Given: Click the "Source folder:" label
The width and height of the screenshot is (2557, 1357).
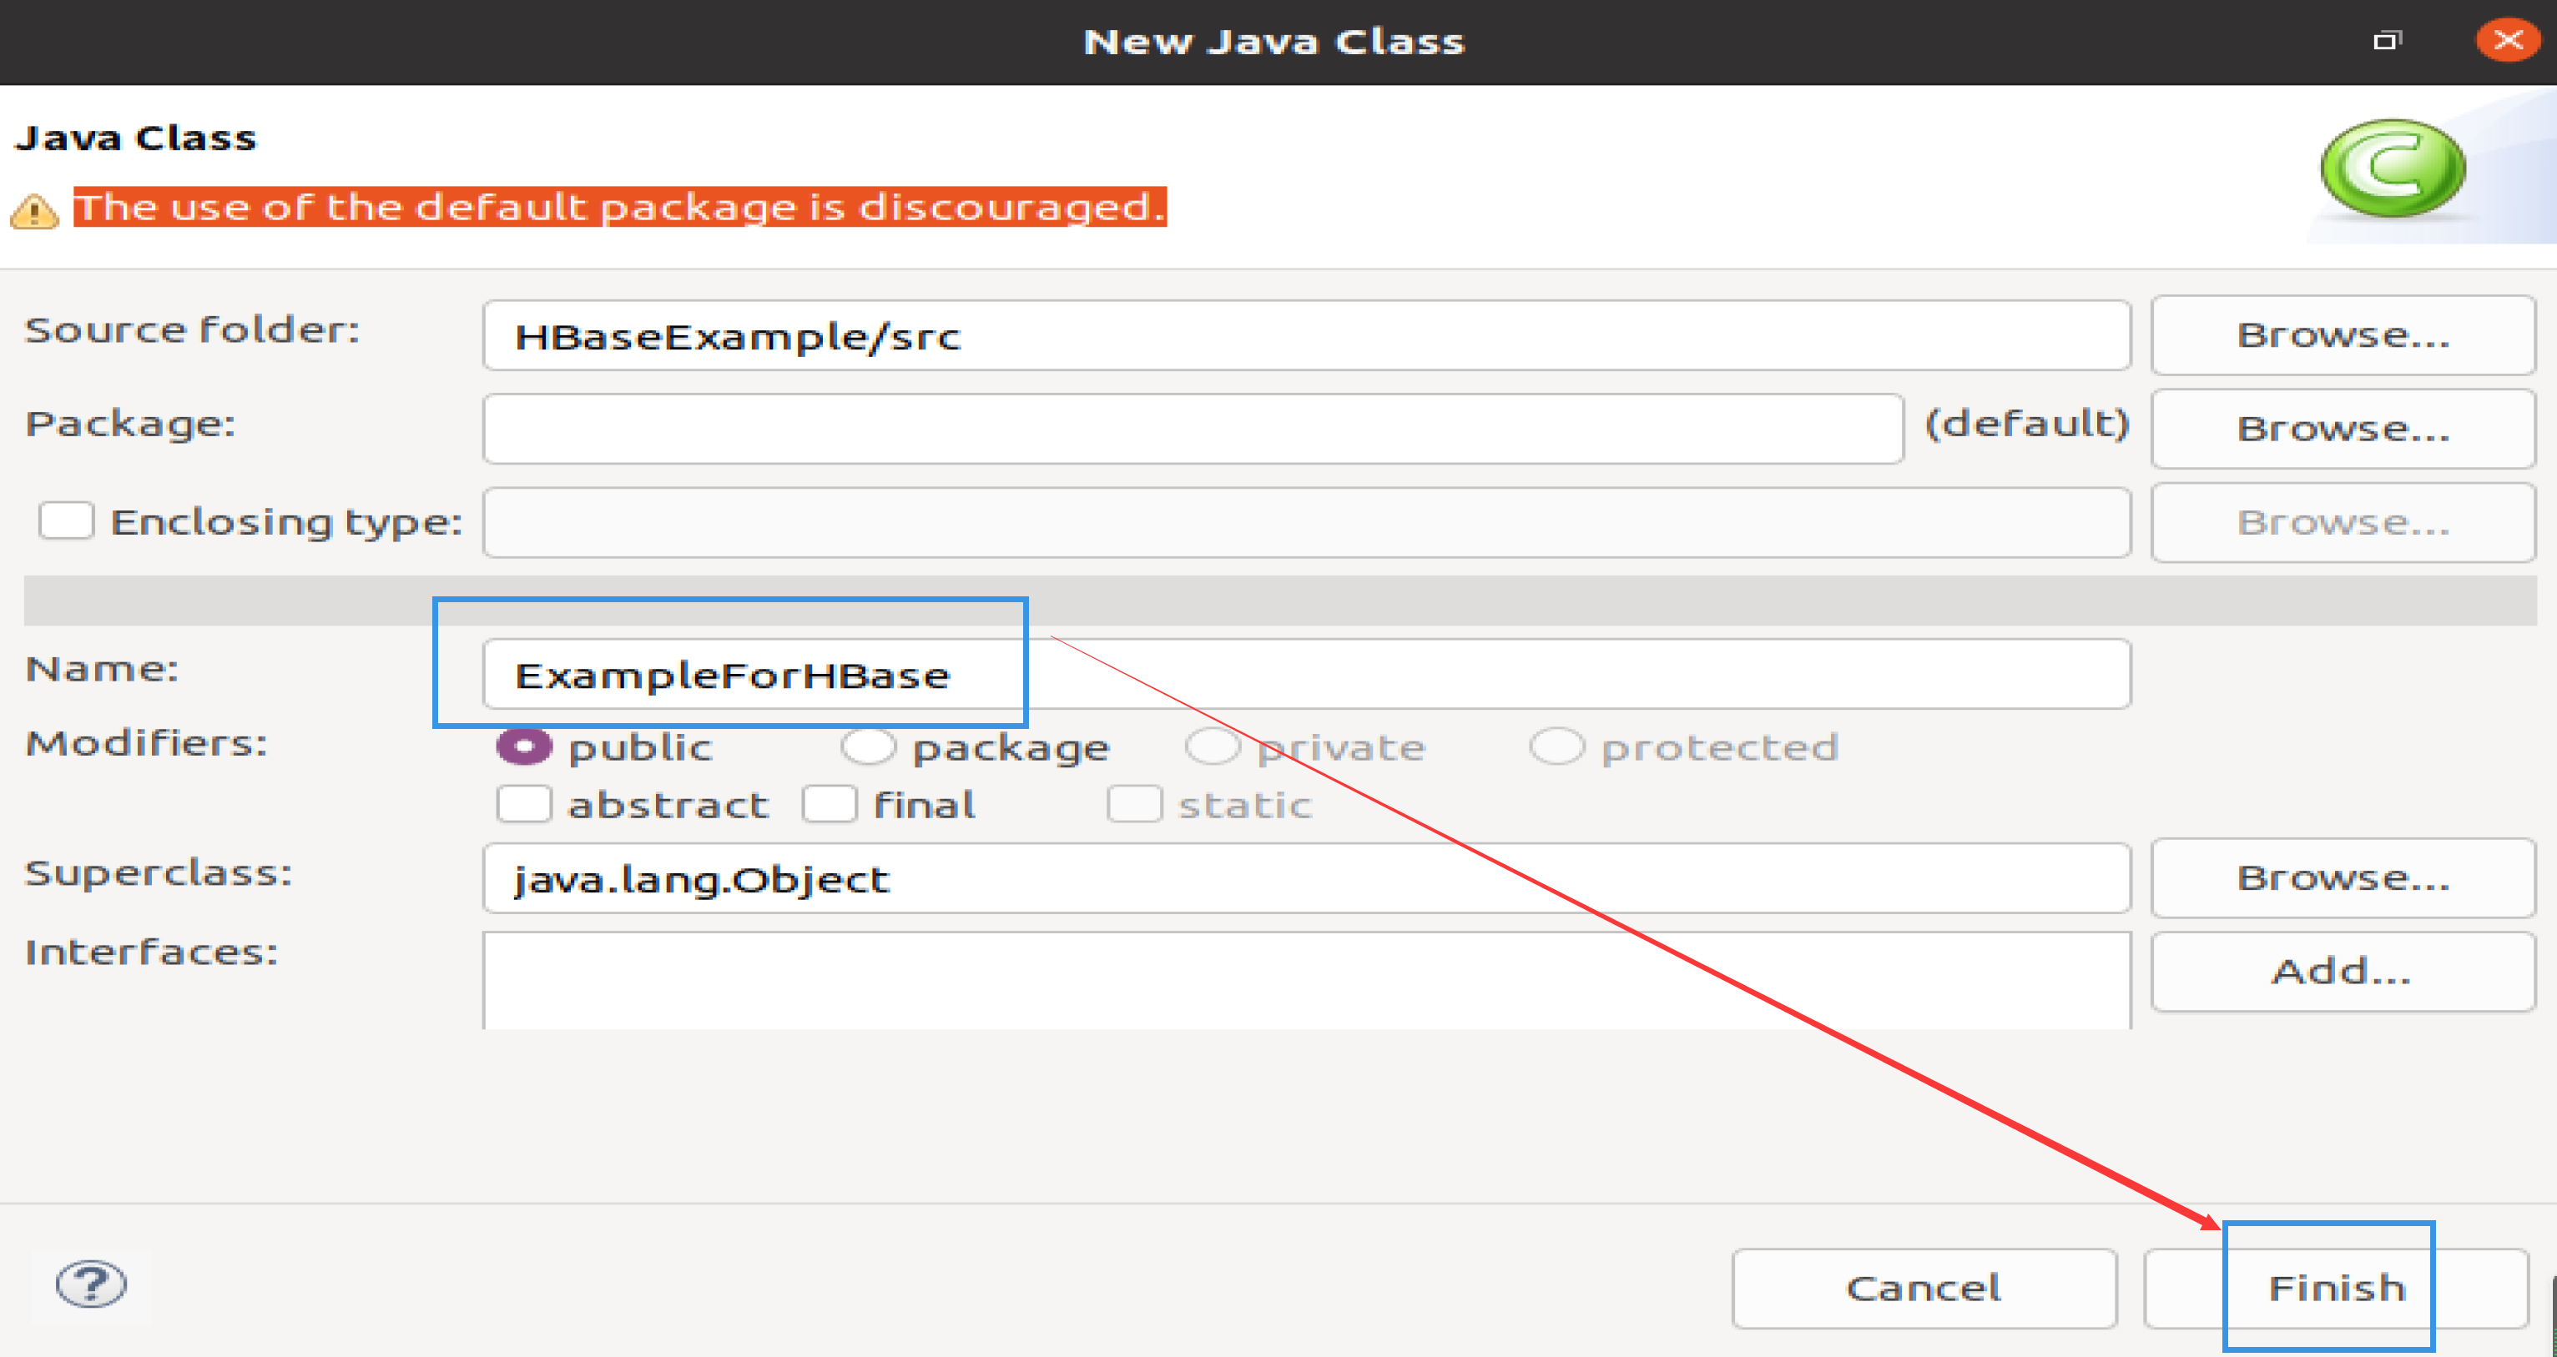Looking at the screenshot, I should point(193,329).
